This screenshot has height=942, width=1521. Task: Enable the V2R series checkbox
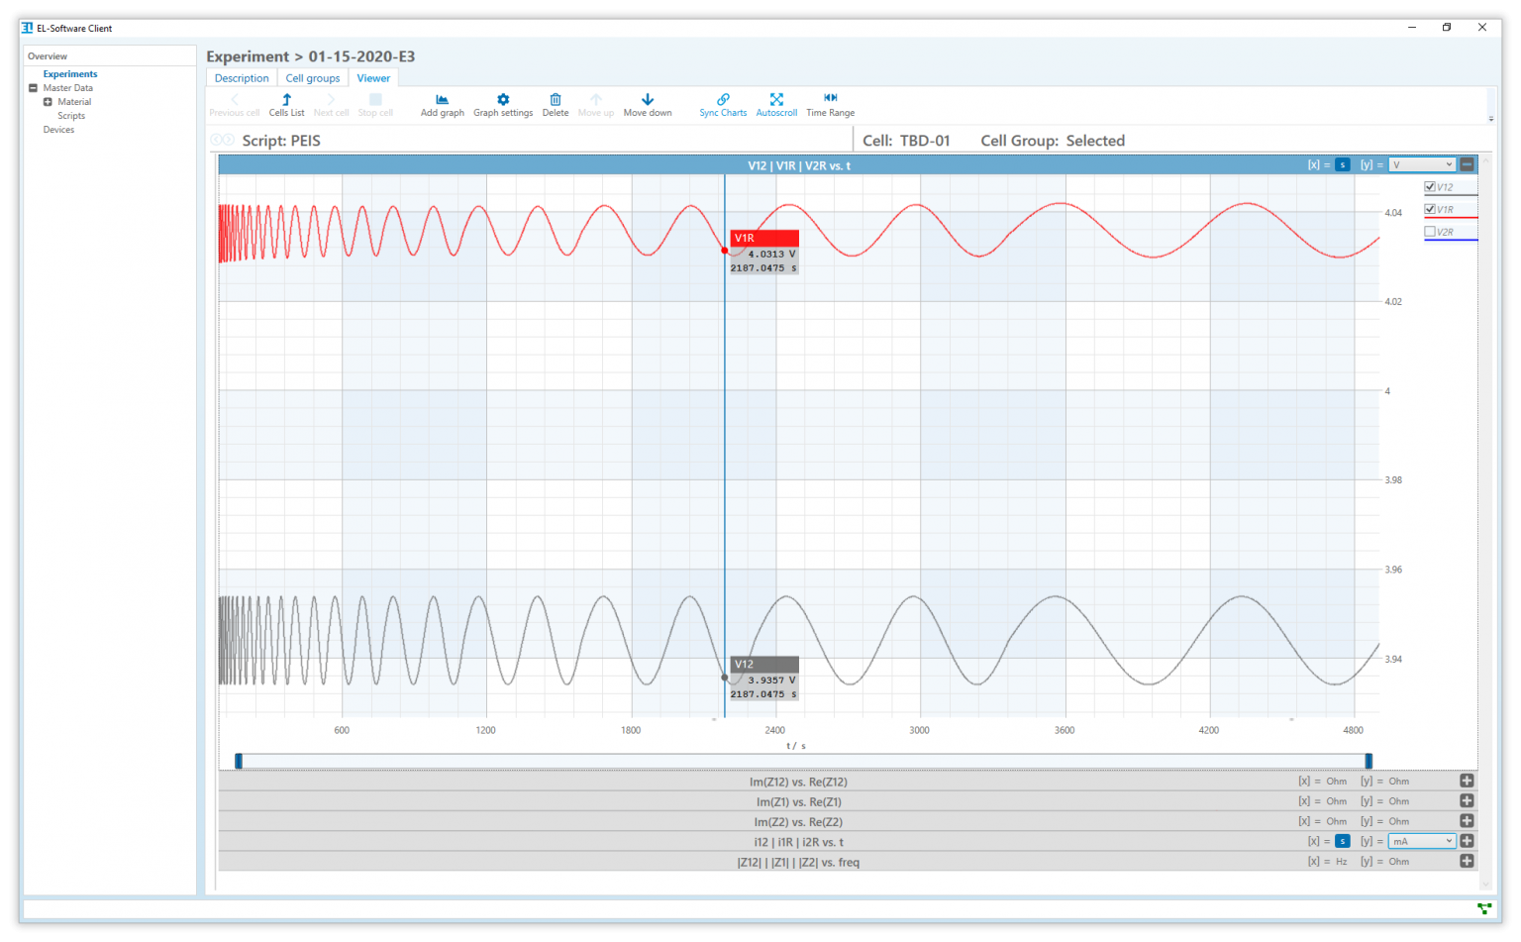point(1430,232)
